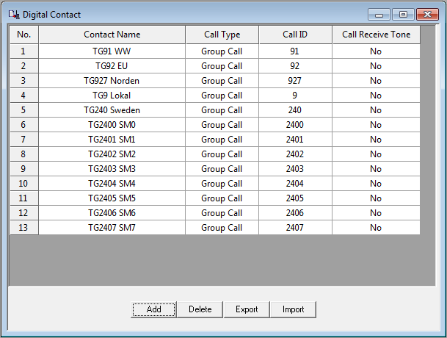Select row number 1 header
Viewport: 447px width, 338px height.
tap(23, 51)
